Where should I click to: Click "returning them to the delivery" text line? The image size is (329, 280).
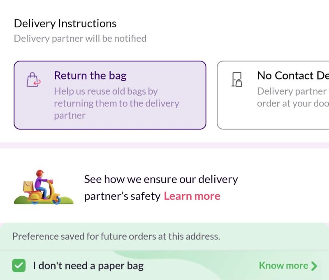(116, 103)
